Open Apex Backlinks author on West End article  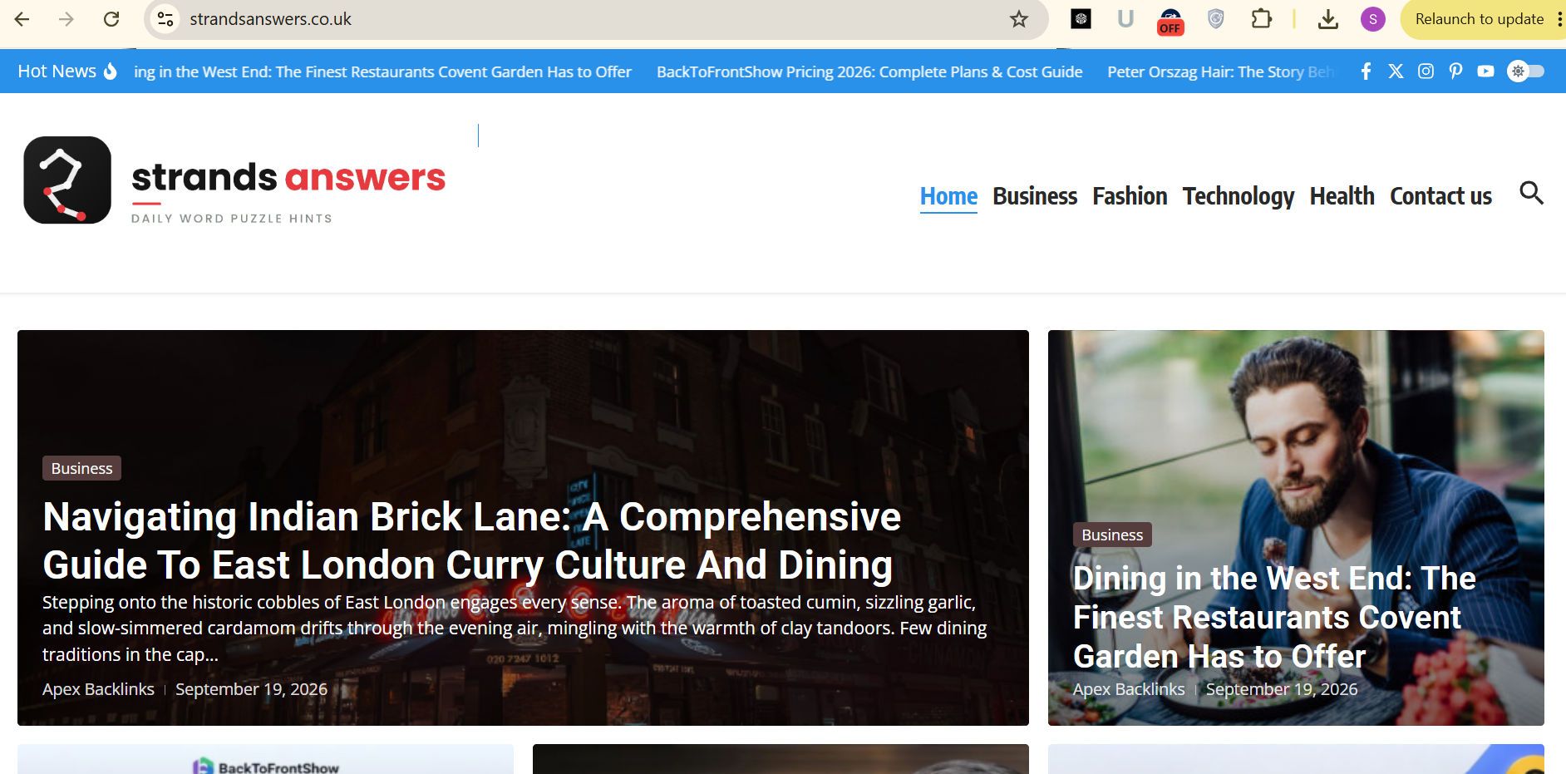point(1129,689)
